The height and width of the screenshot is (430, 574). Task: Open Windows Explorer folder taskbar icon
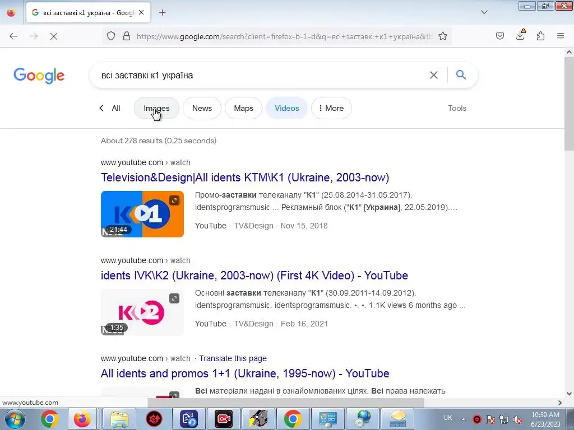pyautogui.click(x=119, y=419)
